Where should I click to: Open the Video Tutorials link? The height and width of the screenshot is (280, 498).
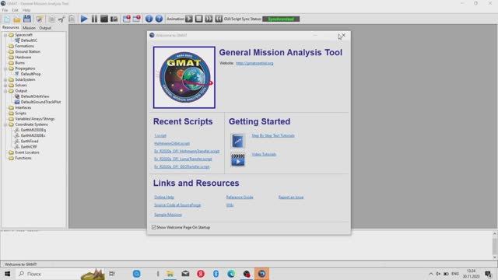(264, 154)
